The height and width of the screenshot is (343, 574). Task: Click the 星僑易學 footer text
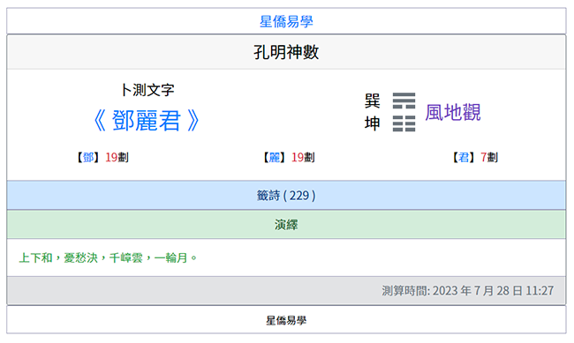click(286, 321)
